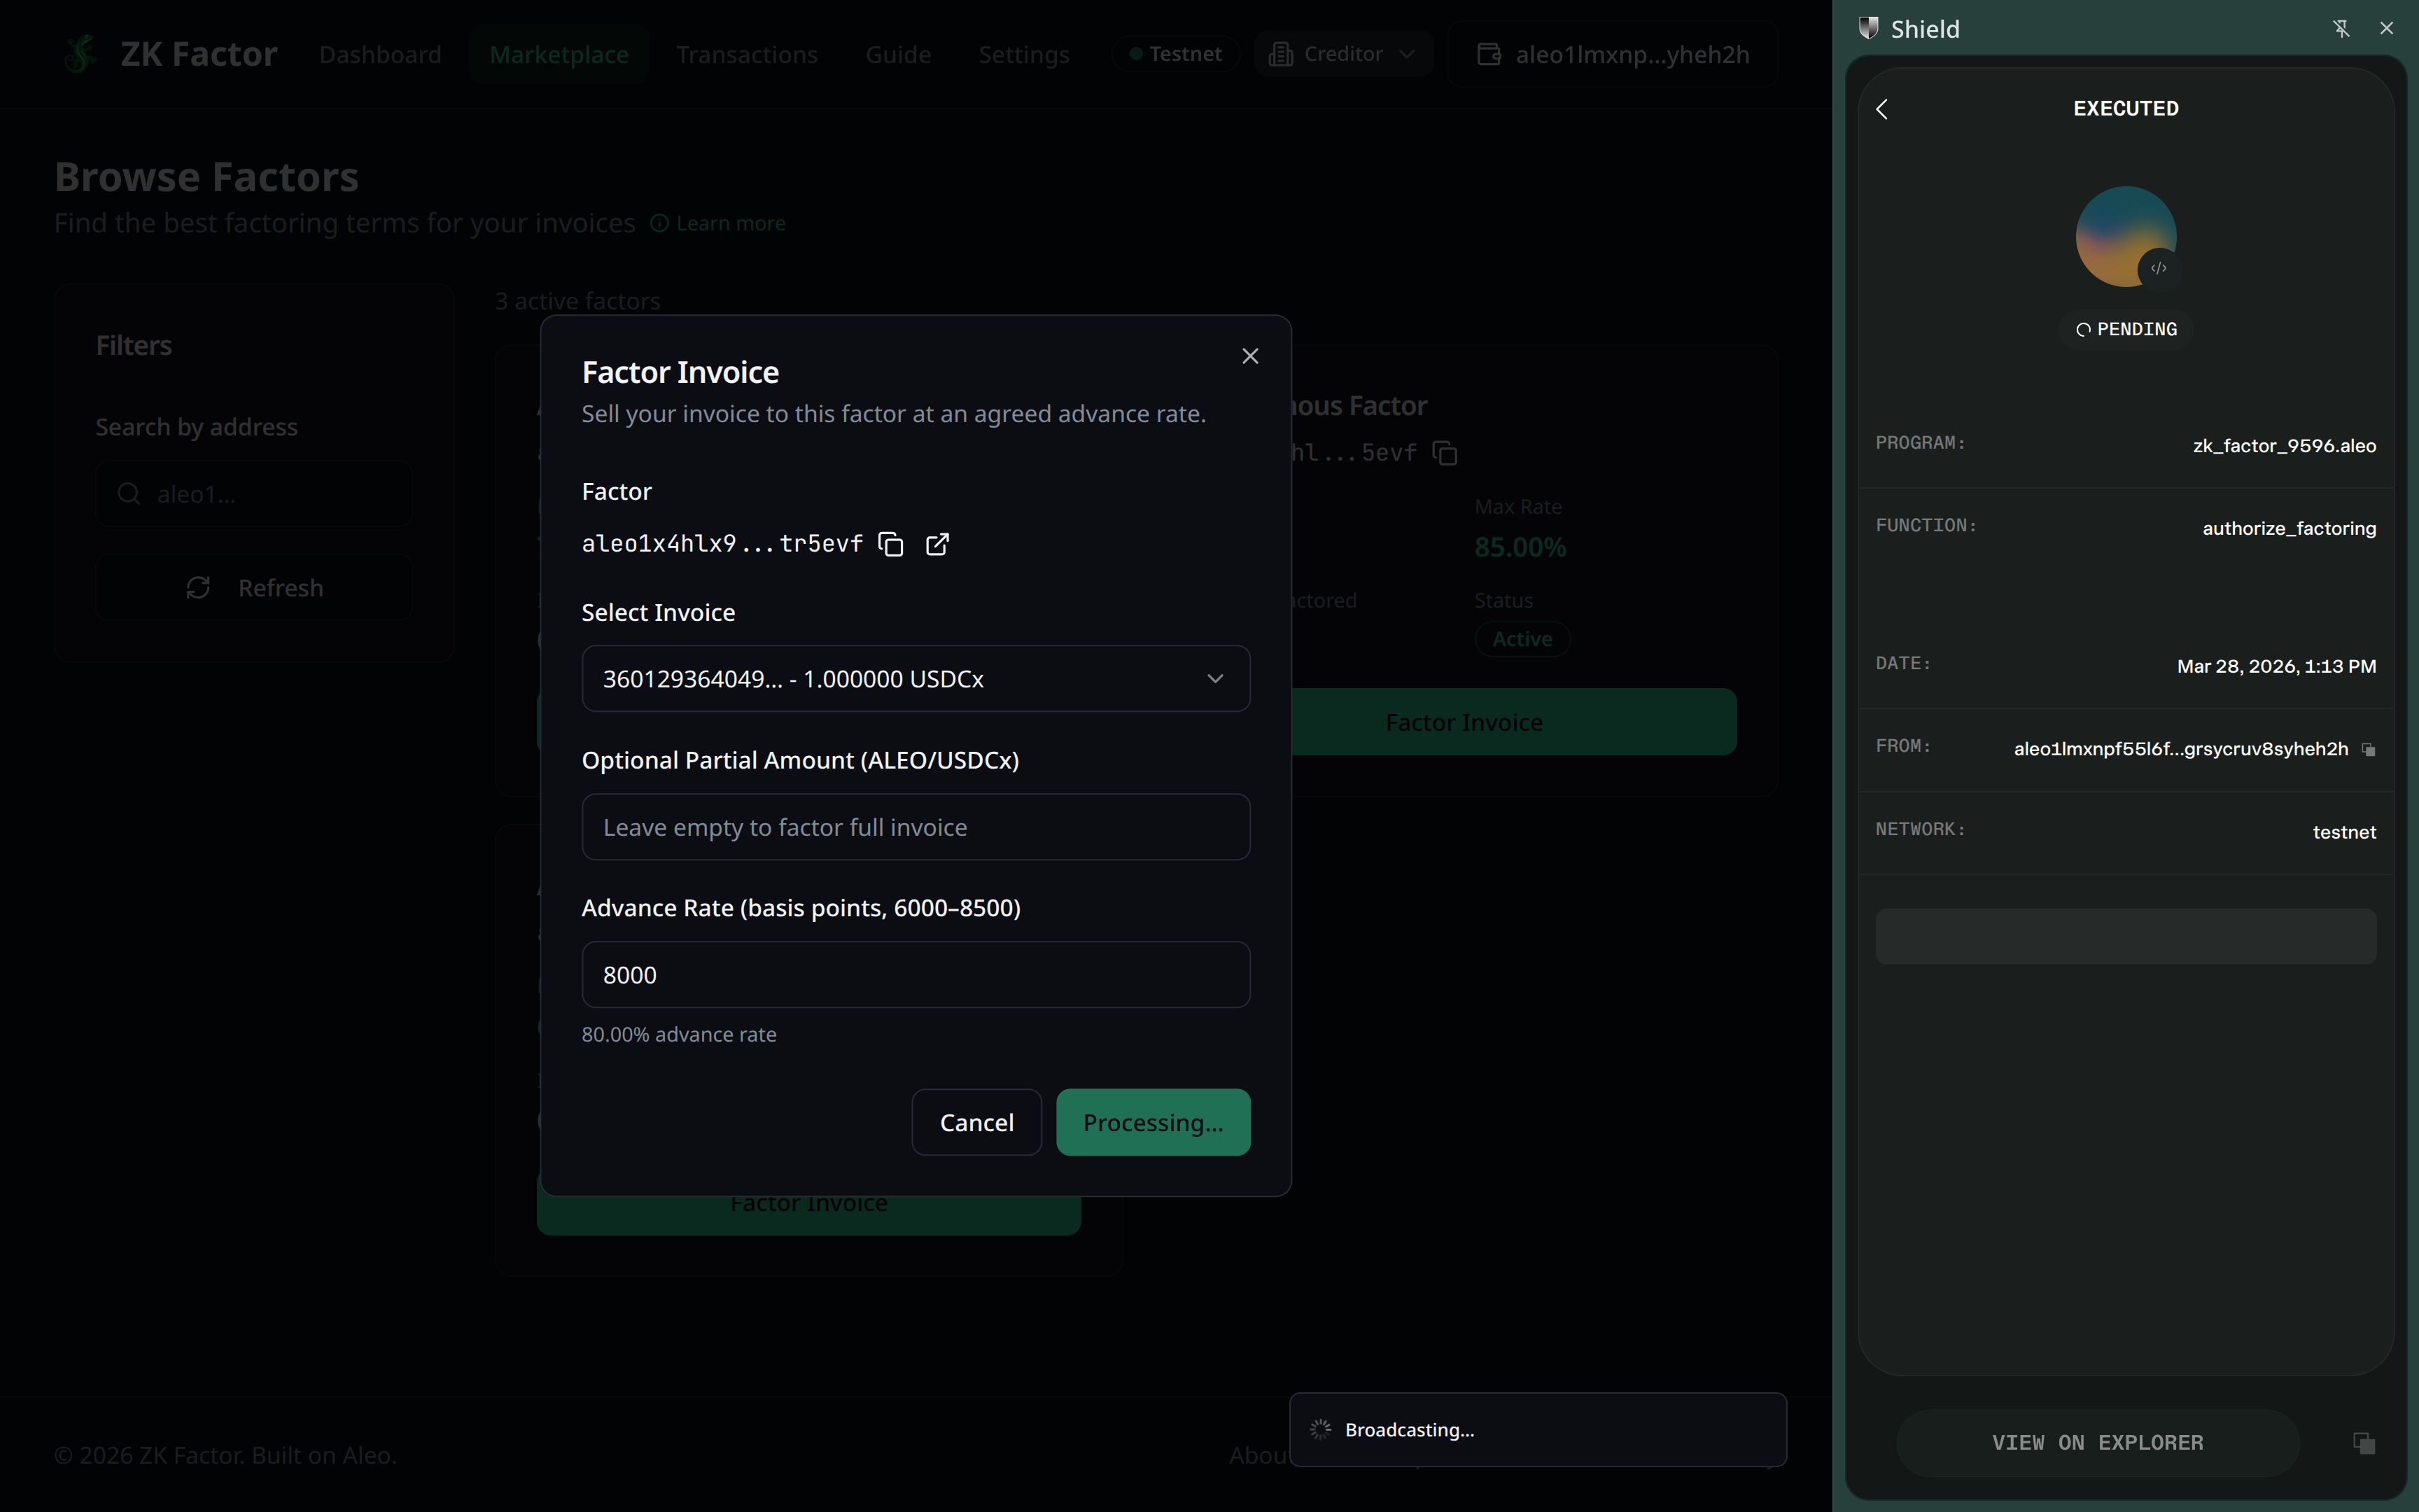Image resolution: width=2419 pixels, height=1512 pixels.
Task: Click the ZK Factor lizard logo
Action: pyautogui.click(x=80, y=53)
